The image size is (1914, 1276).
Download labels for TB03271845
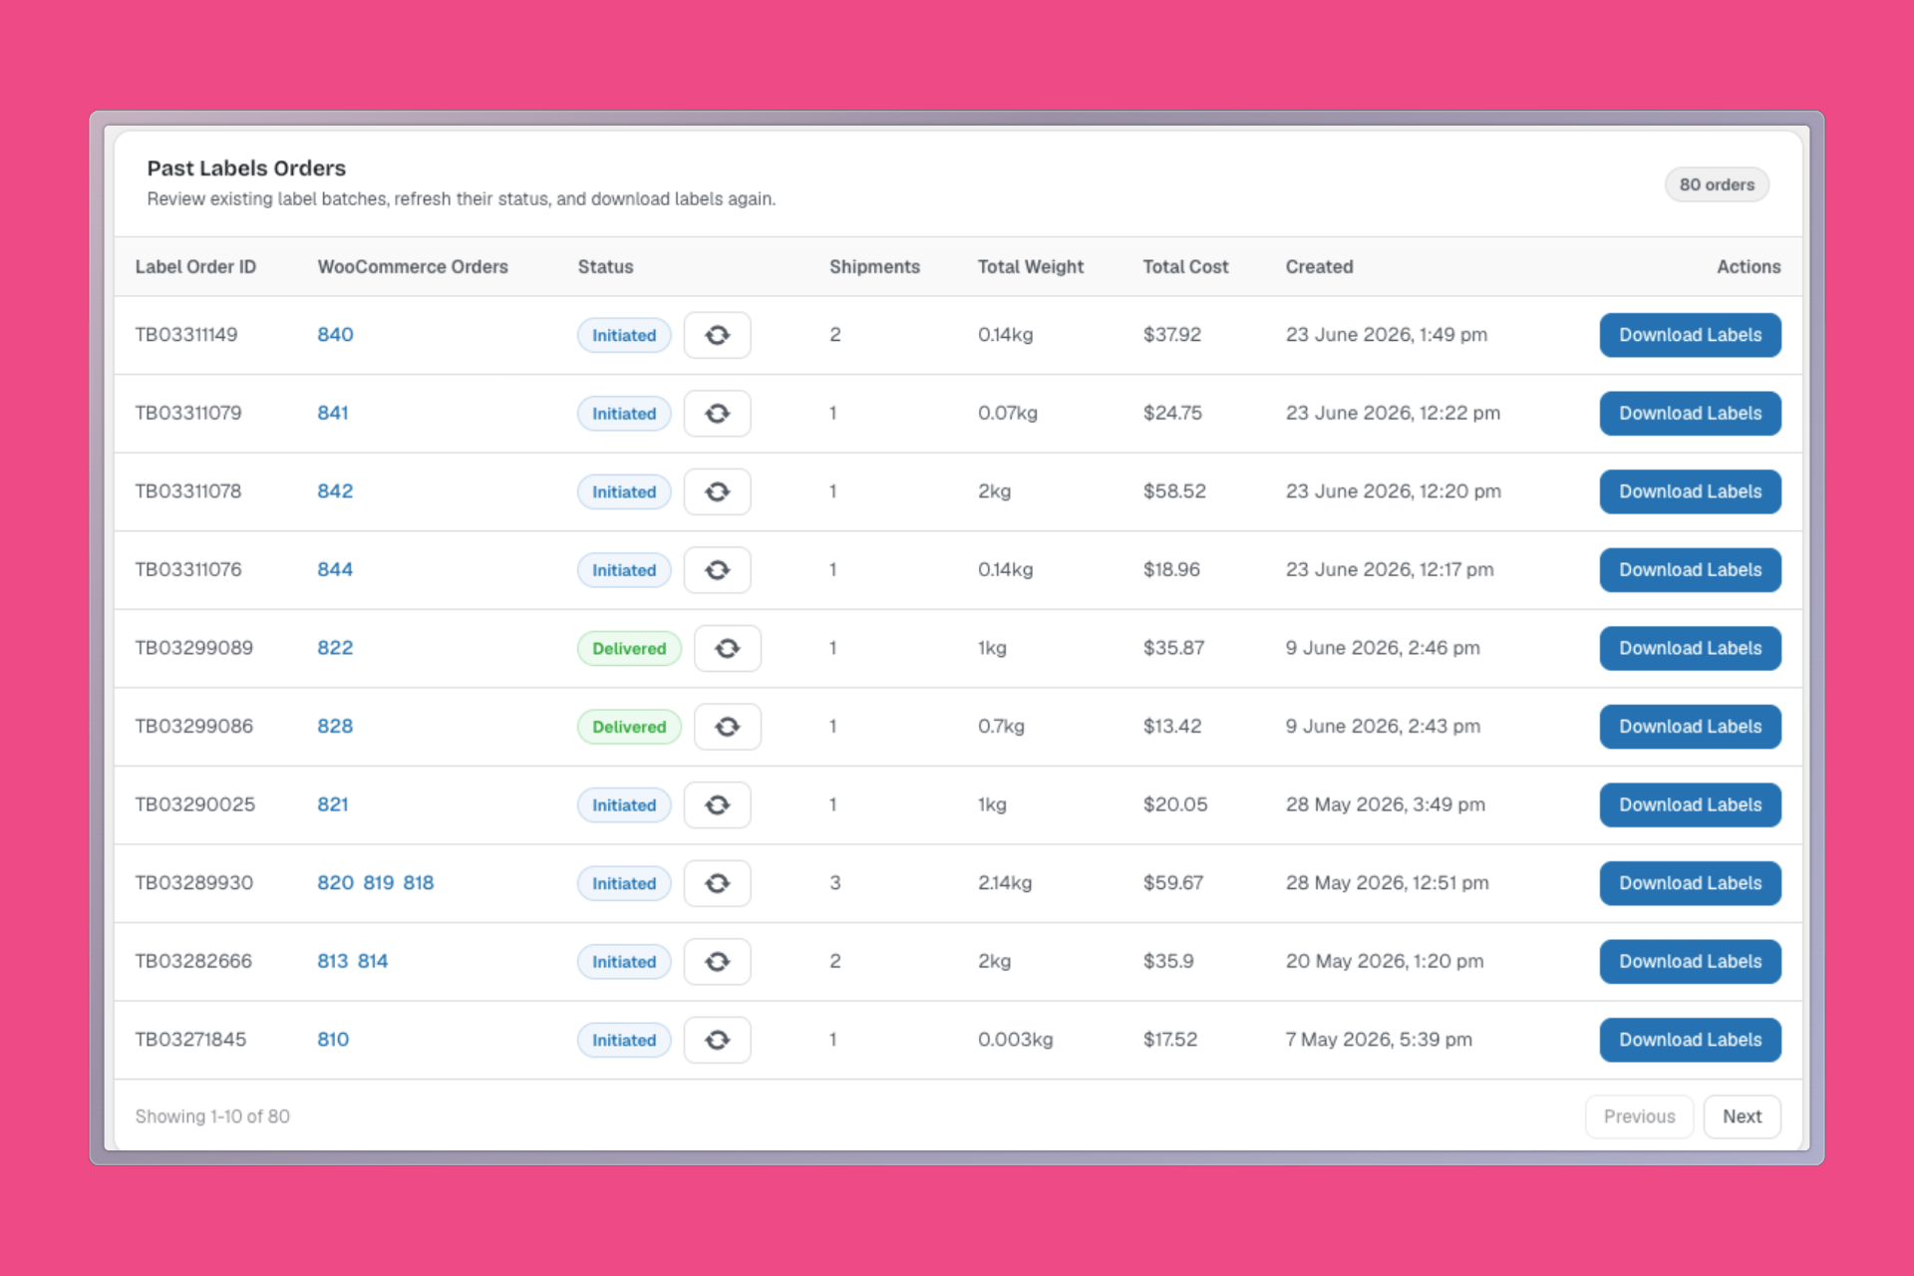[x=1690, y=1040]
